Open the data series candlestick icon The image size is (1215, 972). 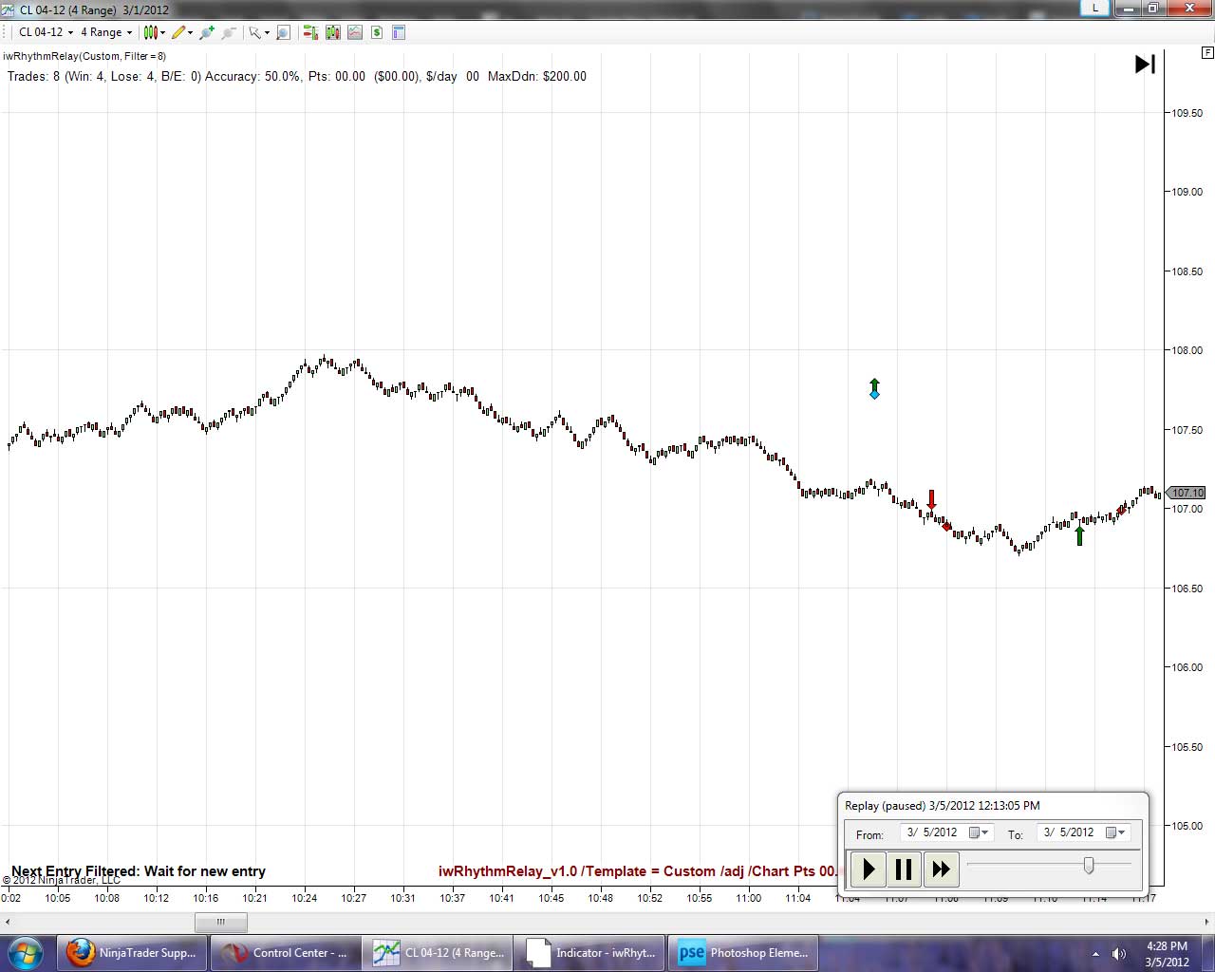click(x=333, y=32)
